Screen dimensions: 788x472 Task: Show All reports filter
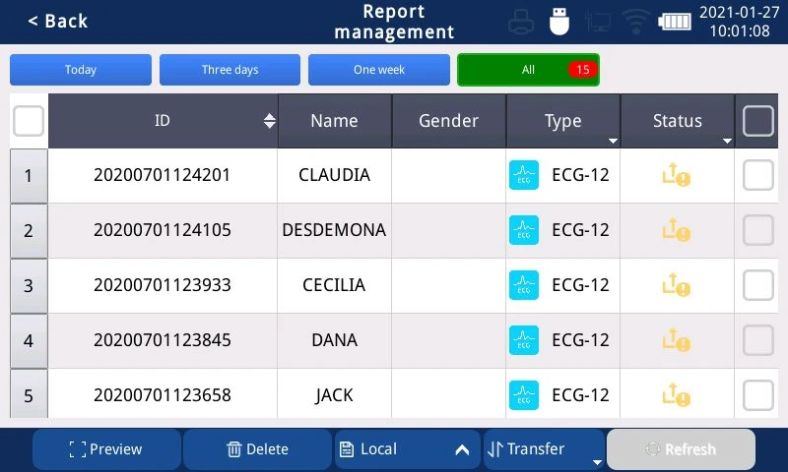pyautogui.click(x=528, y=70)
